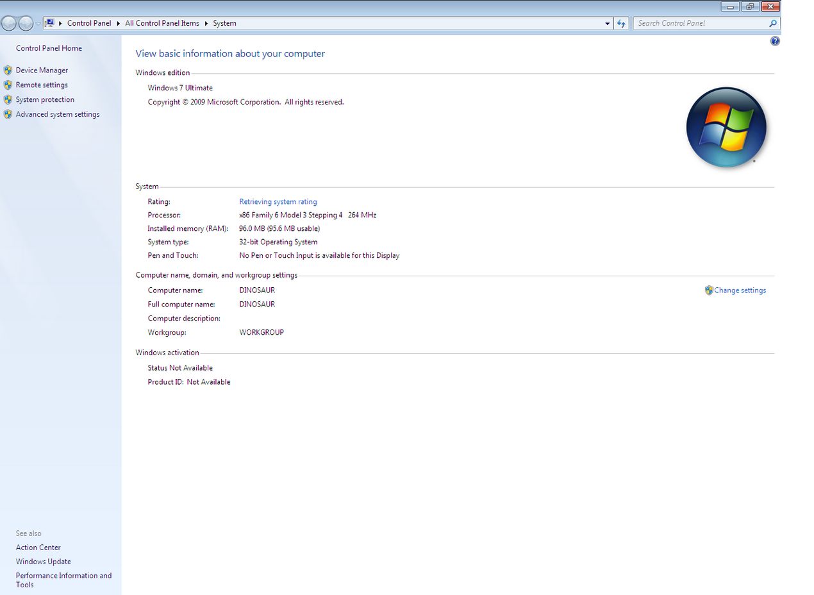The width and height of the screenshot is (814, 595).
Task: Select Control Panel in the breadcrumb
Action: click(x=89, y=23)
